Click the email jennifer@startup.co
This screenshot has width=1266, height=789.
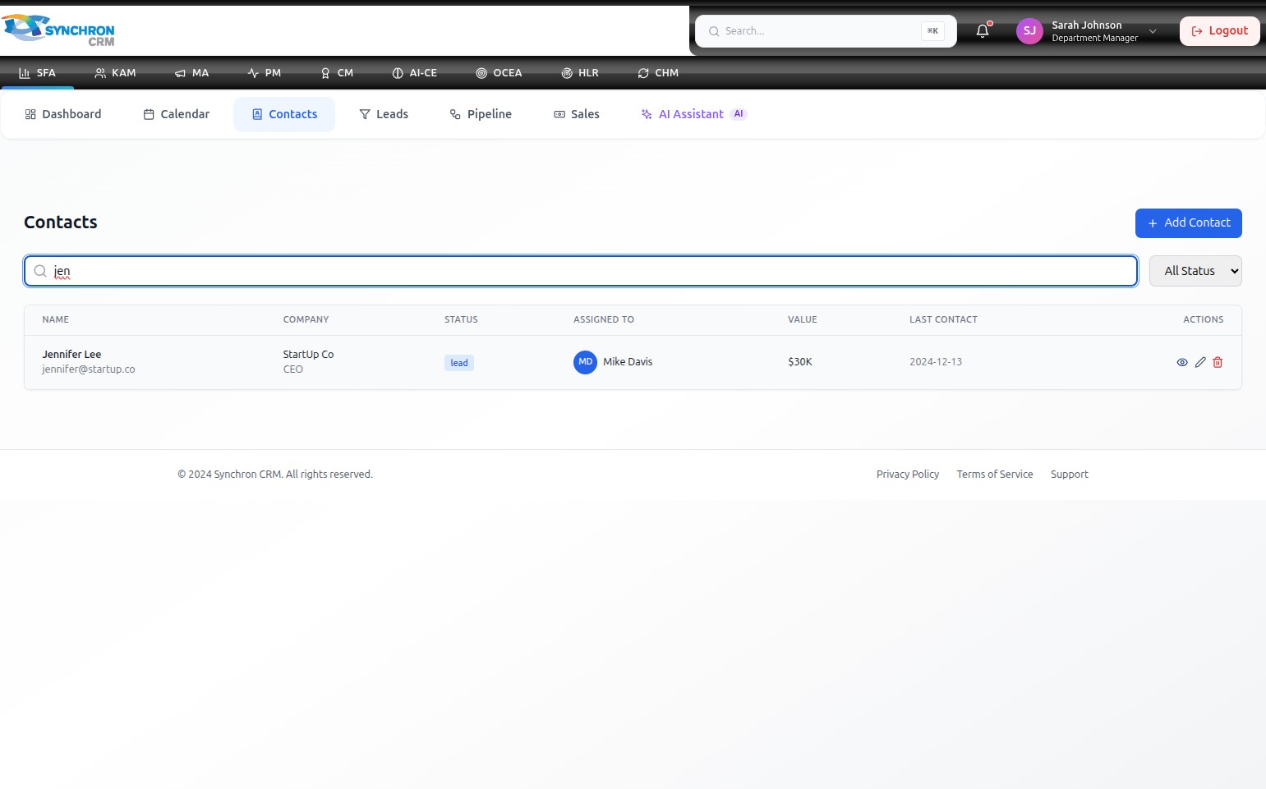(x=89, y=369)
